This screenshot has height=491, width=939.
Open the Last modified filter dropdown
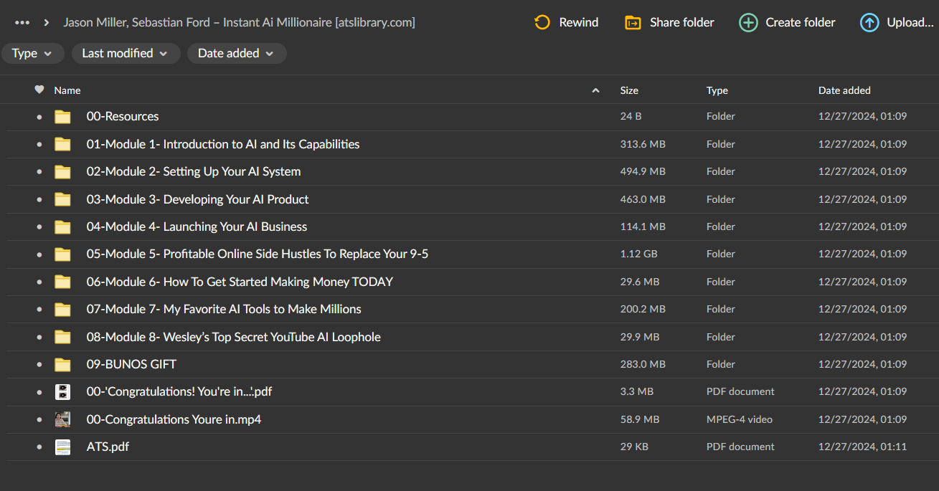125,53
